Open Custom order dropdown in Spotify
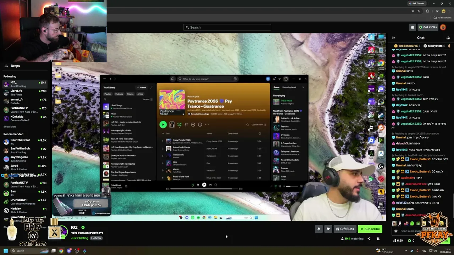This screenshot has height=255, width=454. [259, 125]
